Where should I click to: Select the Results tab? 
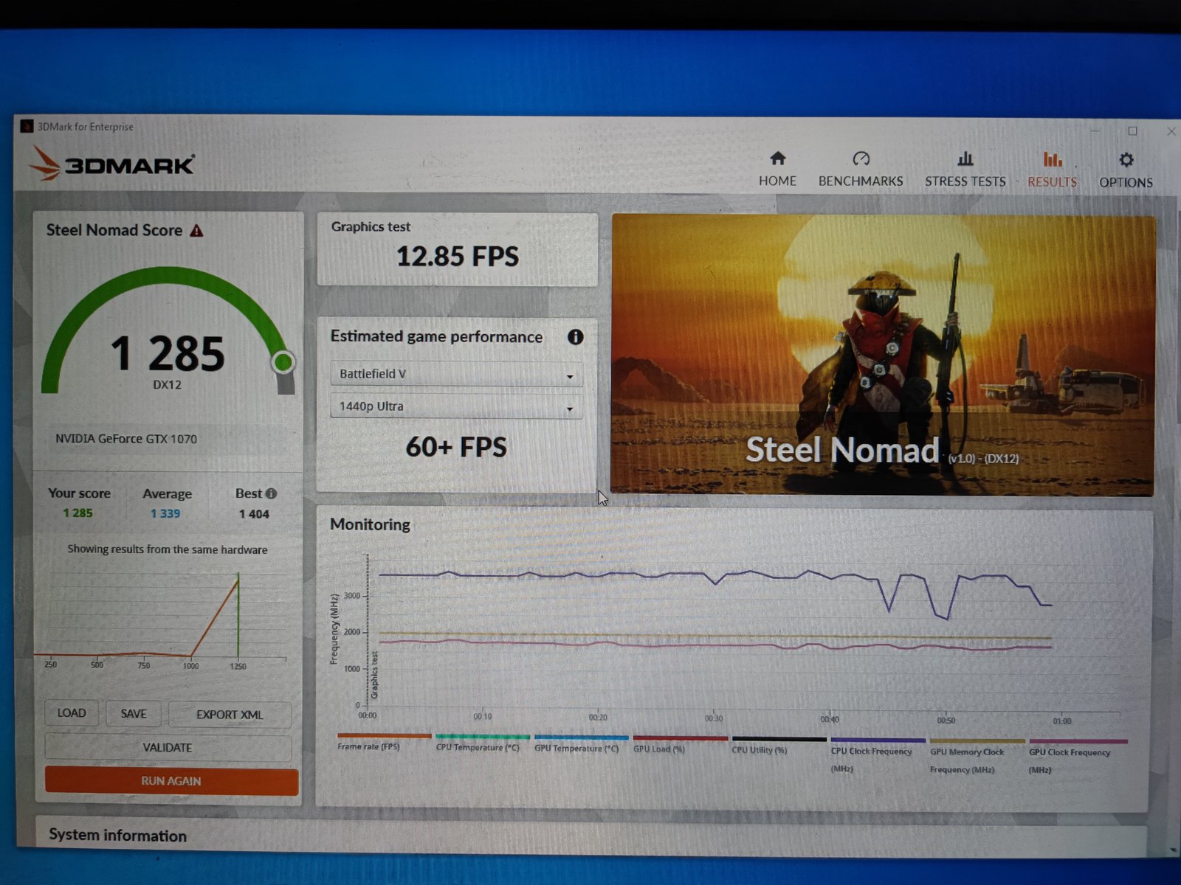1053,170
